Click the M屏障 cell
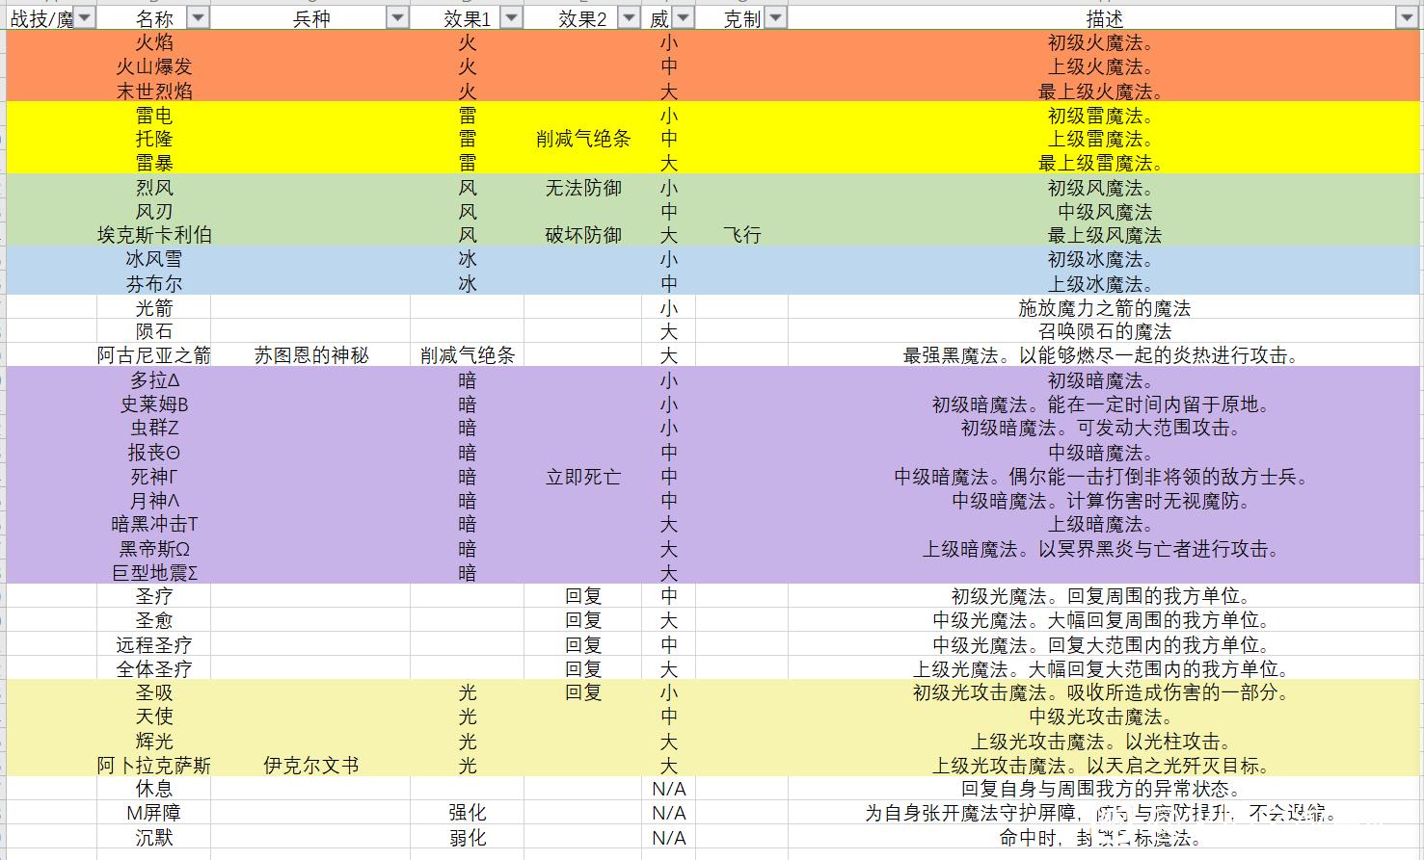Screen dimensions: 1424x860 tap(154, 813)
